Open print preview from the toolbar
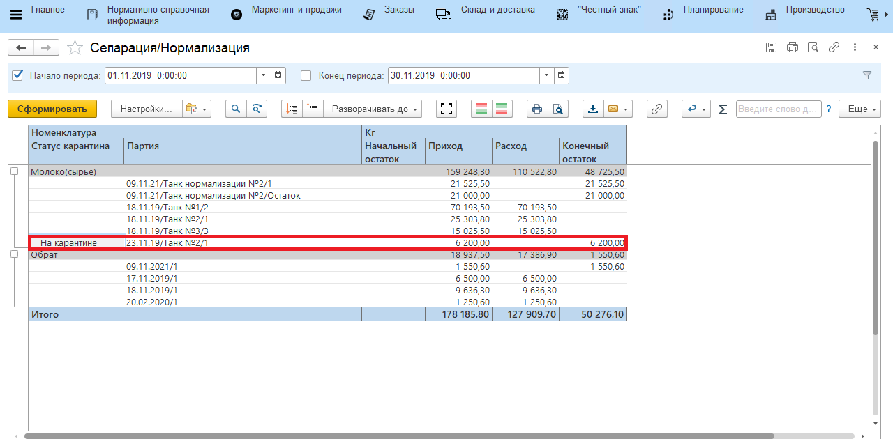 (x=557, y=109)
